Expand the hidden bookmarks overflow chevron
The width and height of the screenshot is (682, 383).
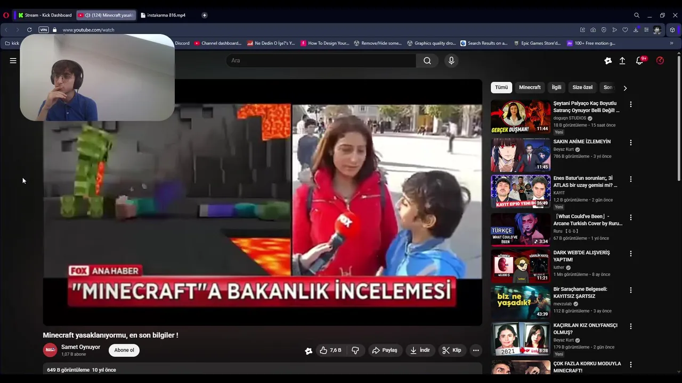tap(671, 43)
